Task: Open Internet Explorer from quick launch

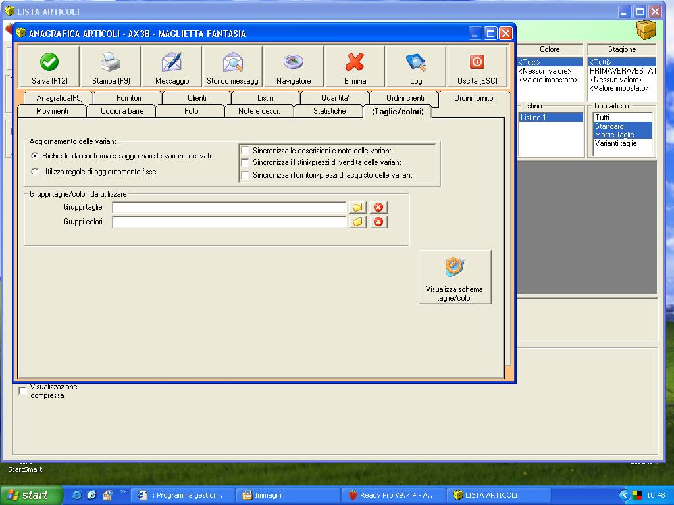Action: [x=76, y=495]
